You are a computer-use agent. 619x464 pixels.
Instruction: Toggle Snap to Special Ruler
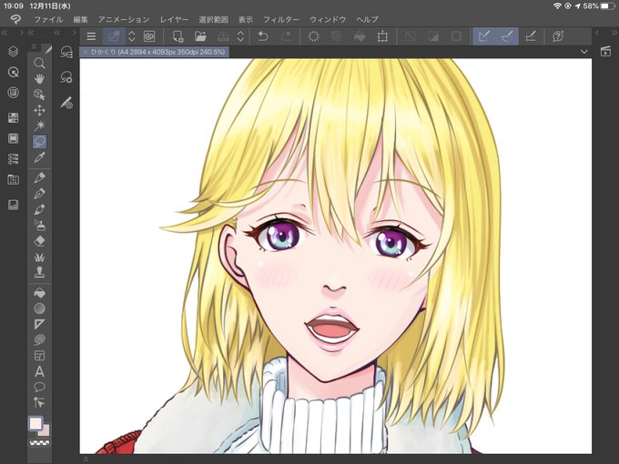point(507,36)
